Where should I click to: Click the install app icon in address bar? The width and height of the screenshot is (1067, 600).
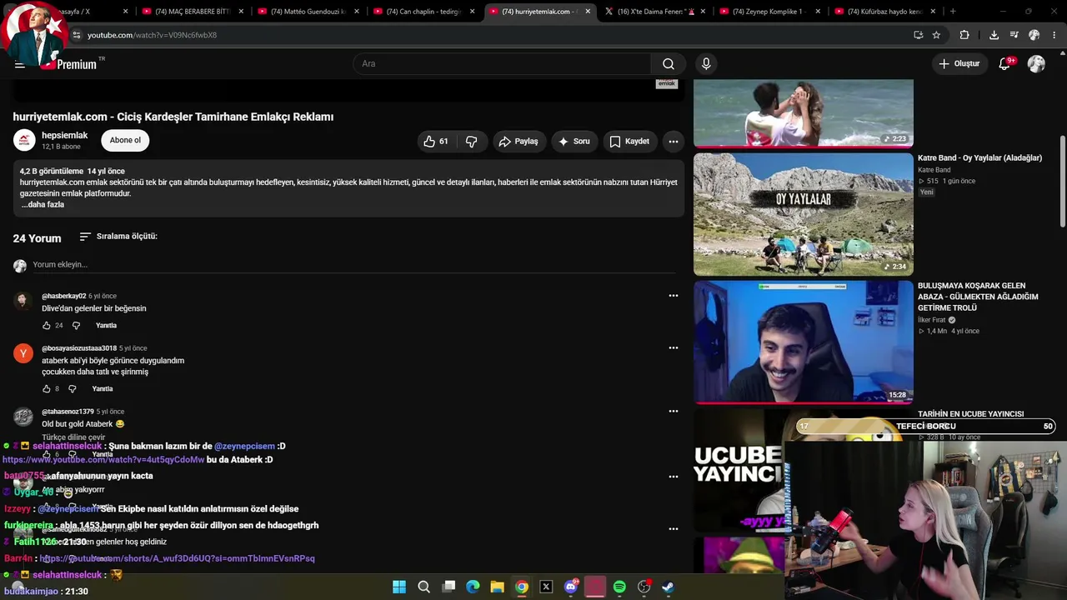pyautogui.click(x=918, y=35)
